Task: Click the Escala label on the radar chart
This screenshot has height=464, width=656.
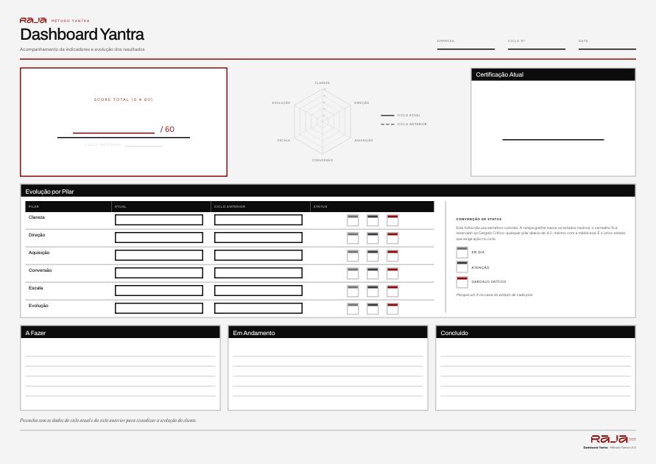Action: [x=283, y=141]
